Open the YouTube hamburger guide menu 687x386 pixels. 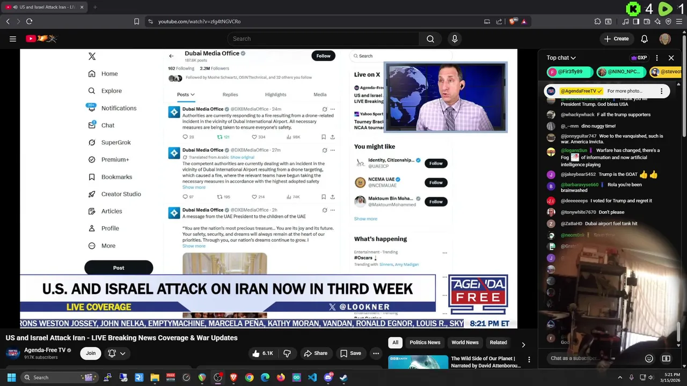coord(13,39)
